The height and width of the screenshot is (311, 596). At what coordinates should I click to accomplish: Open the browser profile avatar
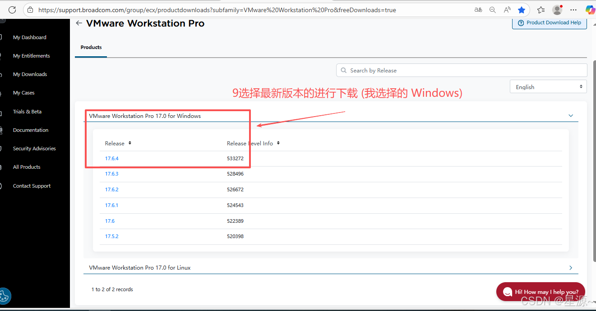[558, 9]
